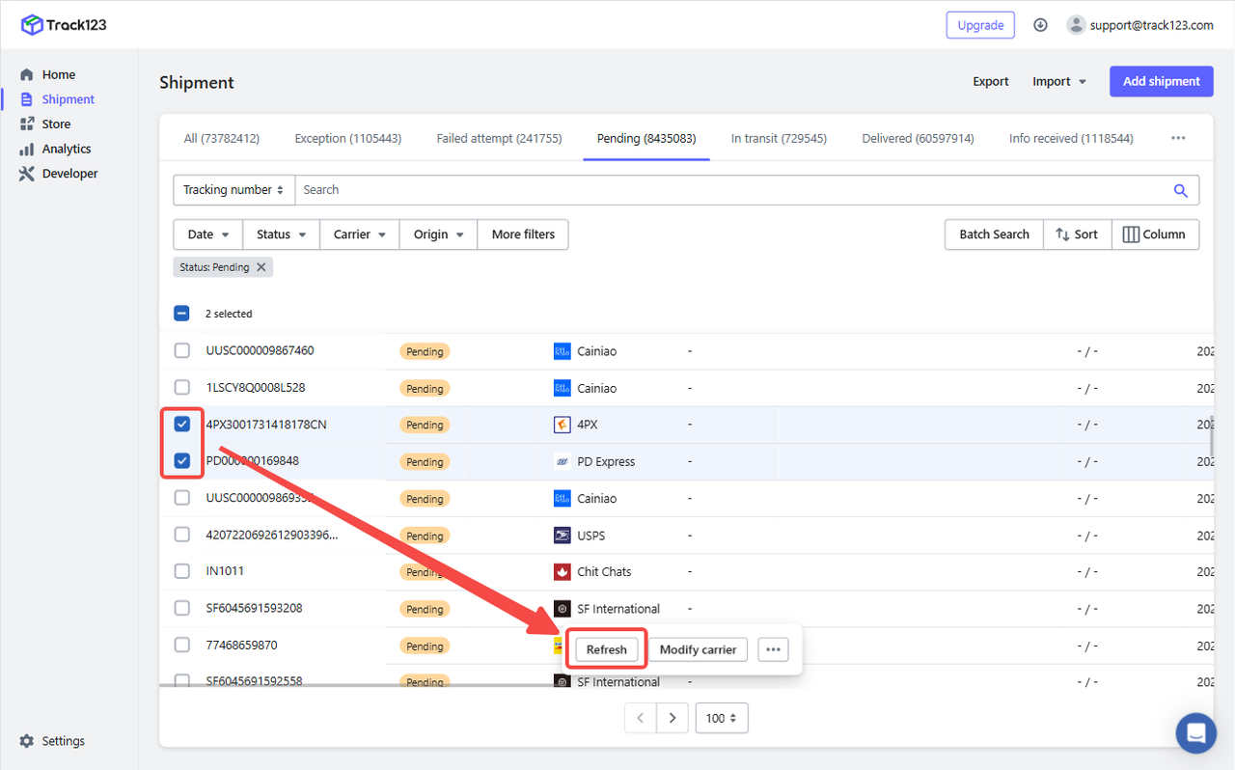Click the USPS carrier logo
This screenshot has height=770, width=1235.
coord(563,536)
